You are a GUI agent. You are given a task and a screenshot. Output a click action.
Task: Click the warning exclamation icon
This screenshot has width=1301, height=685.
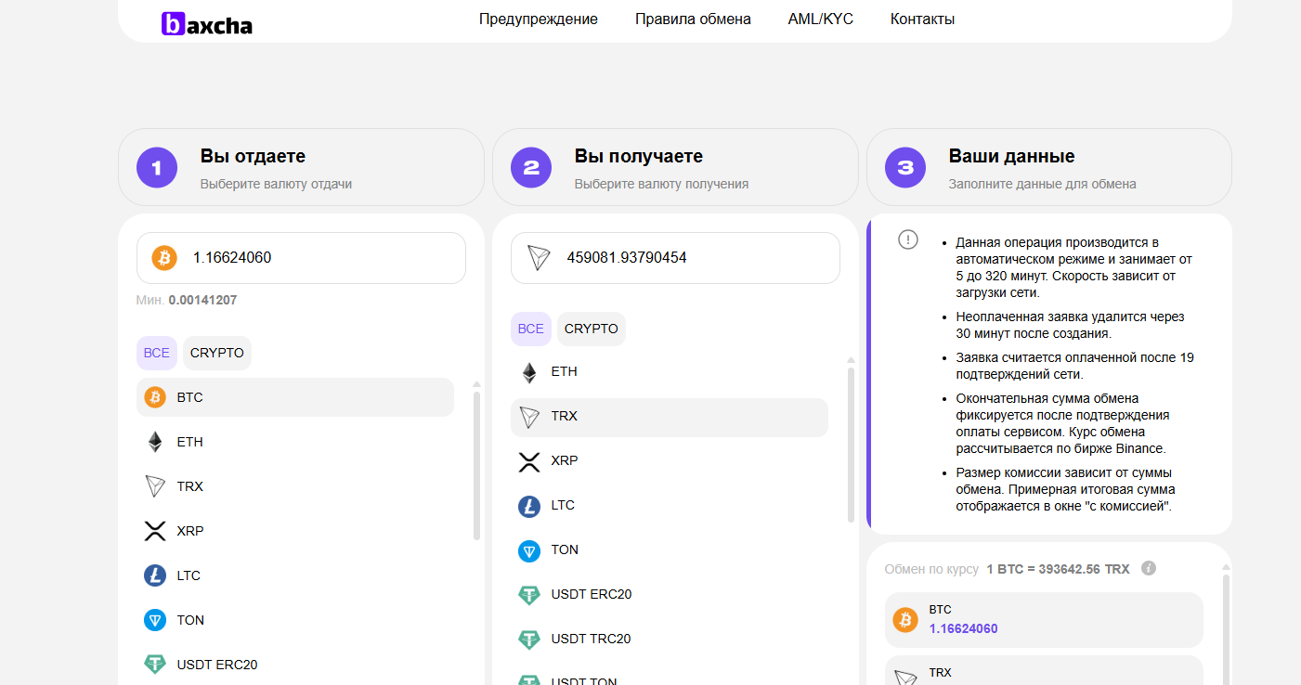pos(908,239)
